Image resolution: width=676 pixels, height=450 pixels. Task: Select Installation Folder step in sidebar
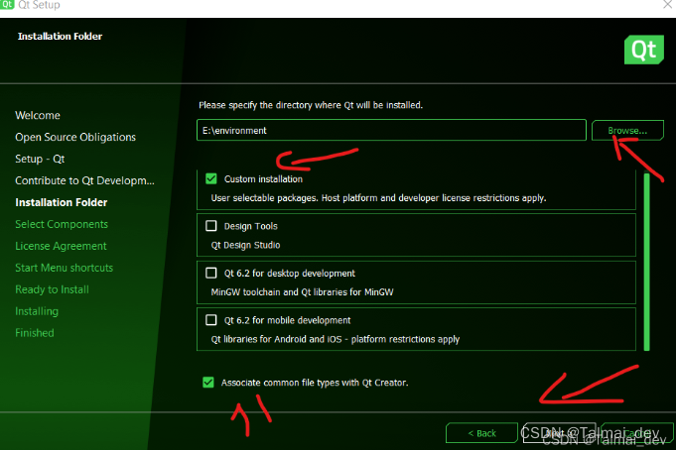click(62, 202)
